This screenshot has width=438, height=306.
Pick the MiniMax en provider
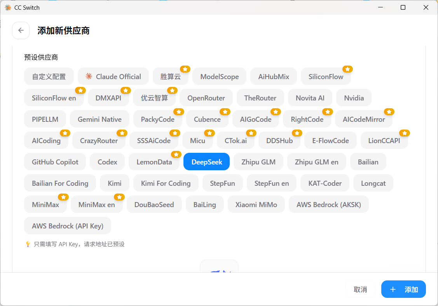97,204
